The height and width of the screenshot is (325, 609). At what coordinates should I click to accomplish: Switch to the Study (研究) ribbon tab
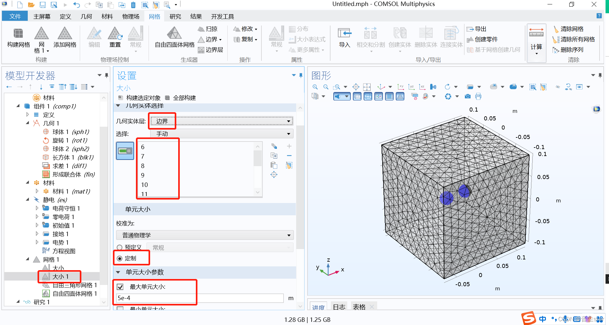[175, 16]
